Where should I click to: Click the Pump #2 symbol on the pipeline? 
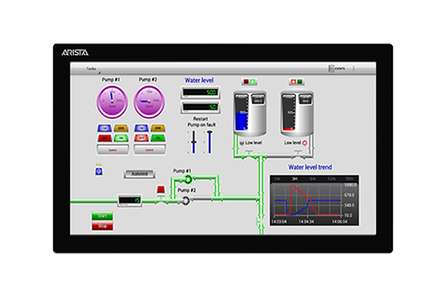tap(185, 200)
